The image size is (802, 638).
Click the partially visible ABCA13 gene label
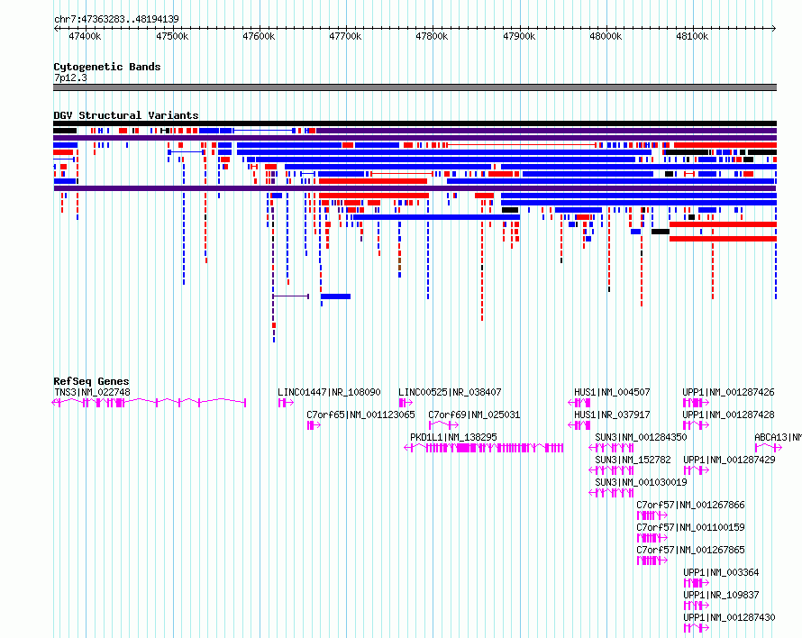778,437
